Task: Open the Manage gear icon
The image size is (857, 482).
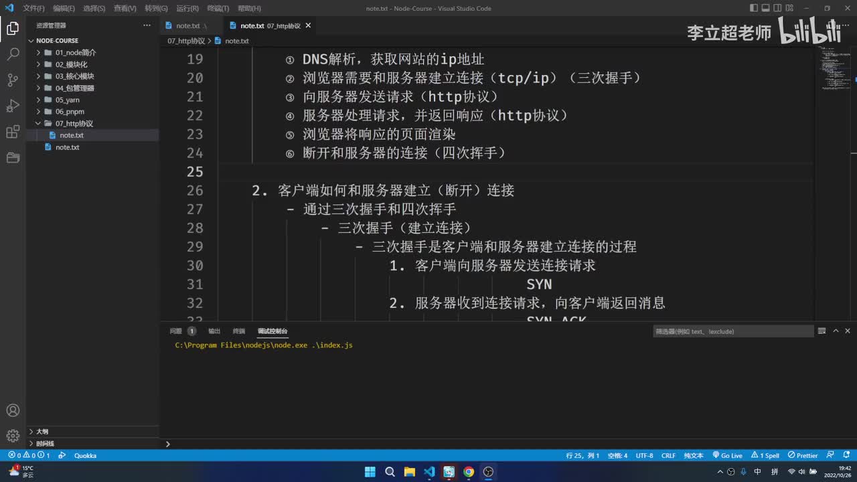Action: (x=13, y=436)
